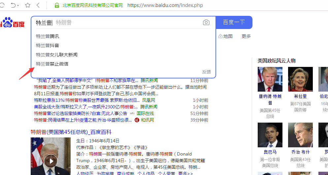Select suggestion 特兰普腾讯
328x175 pixels.
pos(123,36)
